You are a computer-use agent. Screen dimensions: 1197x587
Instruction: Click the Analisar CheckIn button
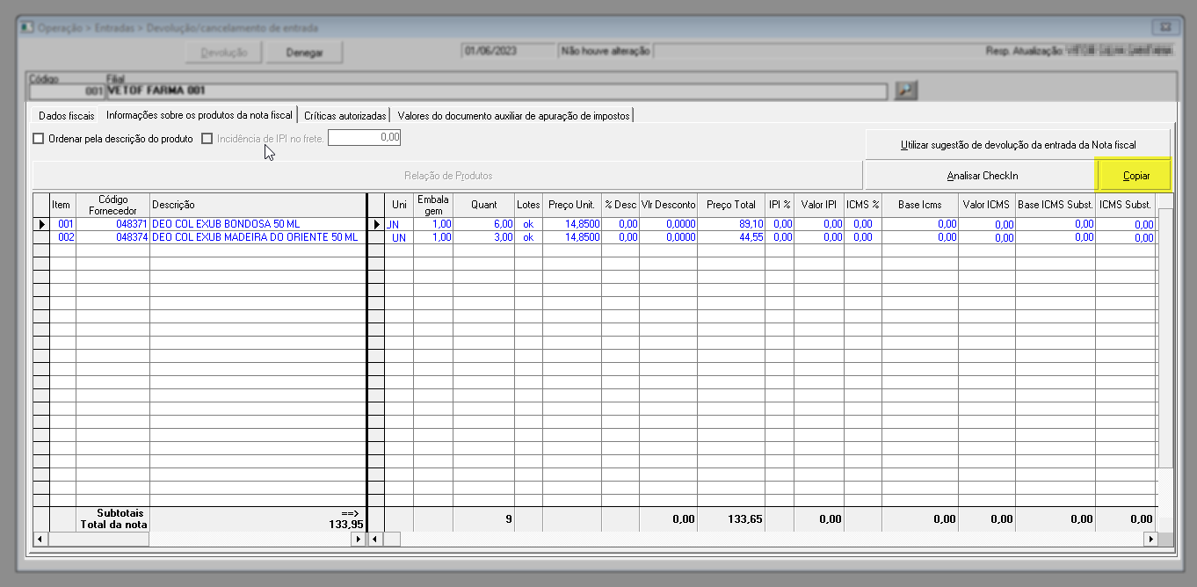(x=982, y=176)
